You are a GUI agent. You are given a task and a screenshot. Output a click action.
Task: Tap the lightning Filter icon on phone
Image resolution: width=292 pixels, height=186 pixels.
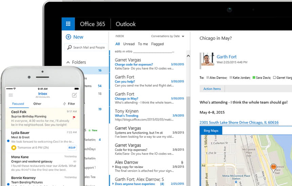[x=65, y=104]
